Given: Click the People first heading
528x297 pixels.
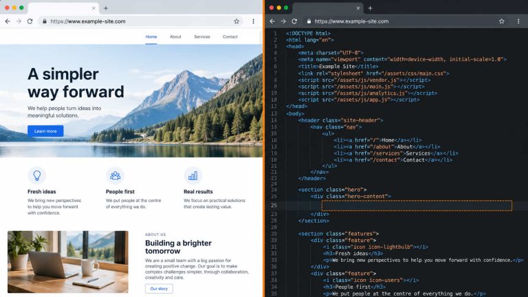Looking at the screenshot, I should (x=120, y=192).
